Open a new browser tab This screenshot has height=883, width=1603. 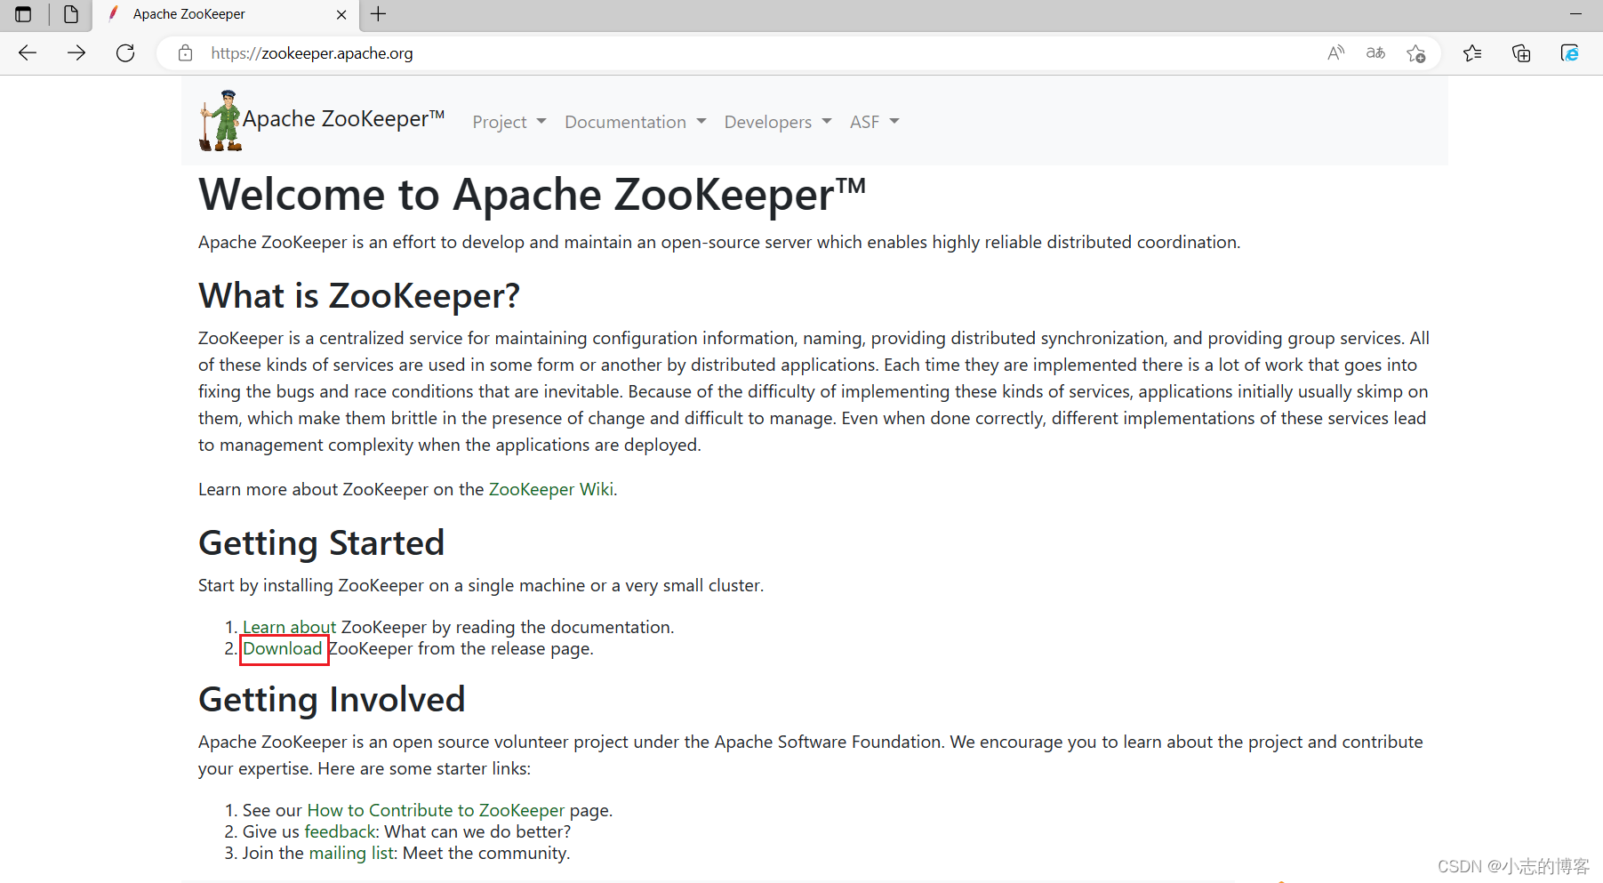coord(379,14)
